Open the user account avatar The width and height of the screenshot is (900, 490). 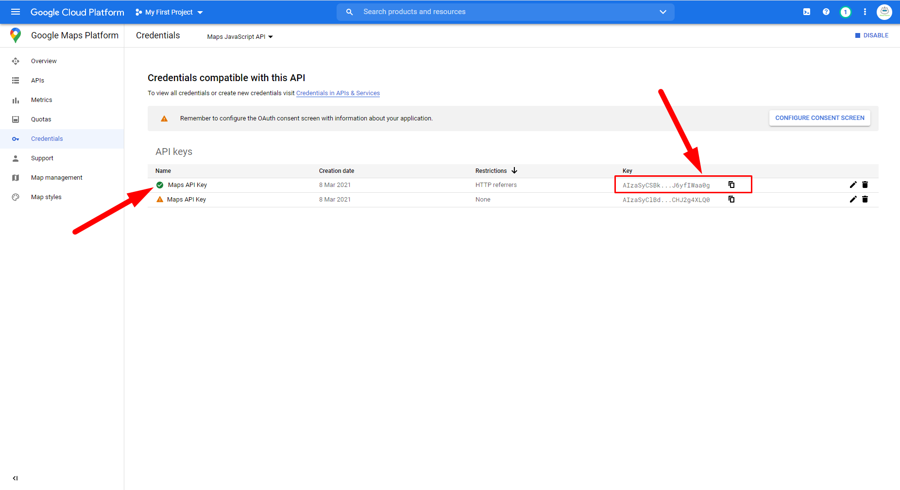pyautogui.click(x=884, y=12)
